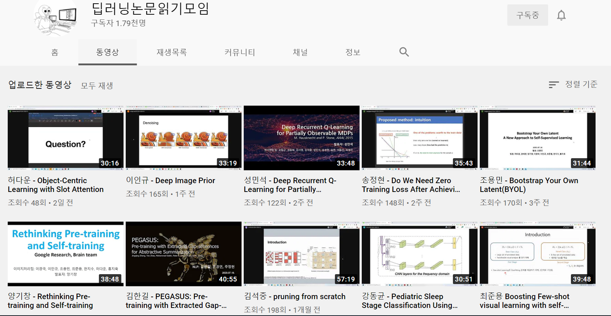Click the 35:43 duration badge
The image size is (611, 316).
464,163
